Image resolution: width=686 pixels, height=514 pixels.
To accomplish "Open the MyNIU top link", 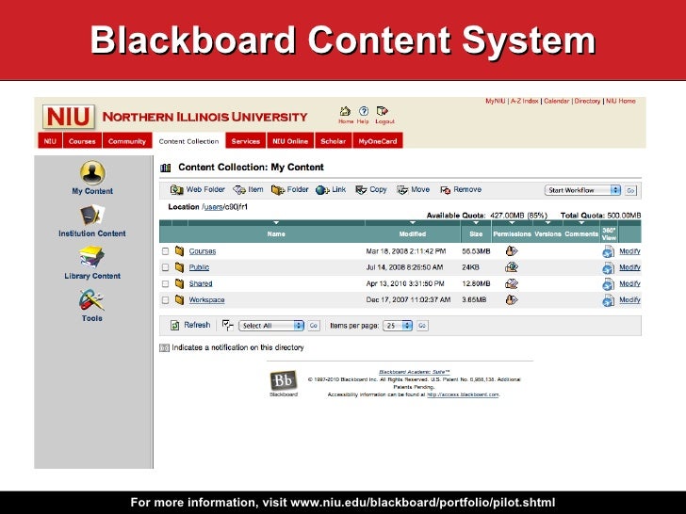I will click(x=496, y=101).
